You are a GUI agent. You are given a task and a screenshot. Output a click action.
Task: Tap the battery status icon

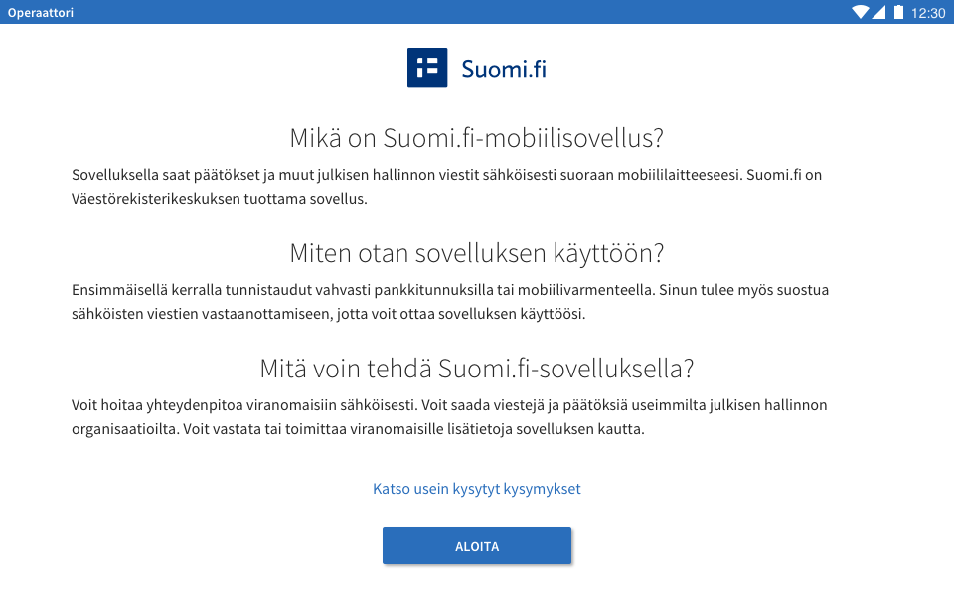[x=898, y=13]
